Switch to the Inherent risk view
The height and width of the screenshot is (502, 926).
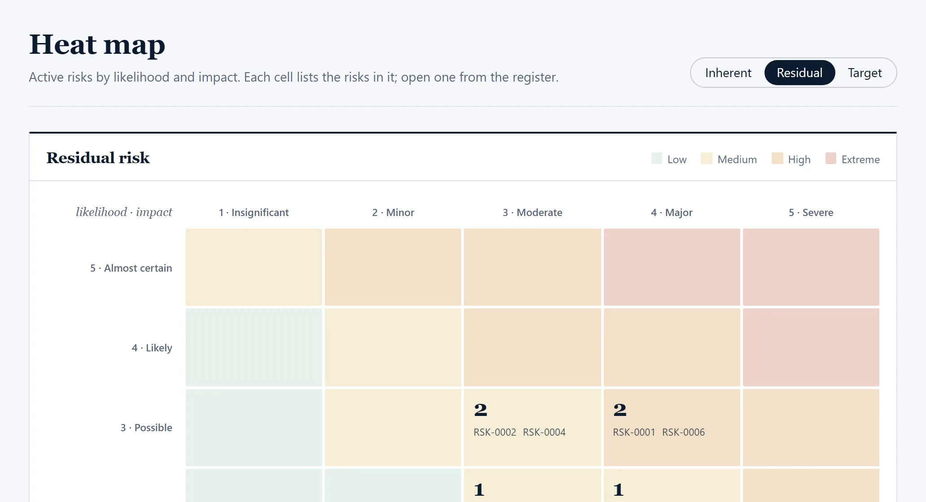pyautogui.click(x=728, y=73)
